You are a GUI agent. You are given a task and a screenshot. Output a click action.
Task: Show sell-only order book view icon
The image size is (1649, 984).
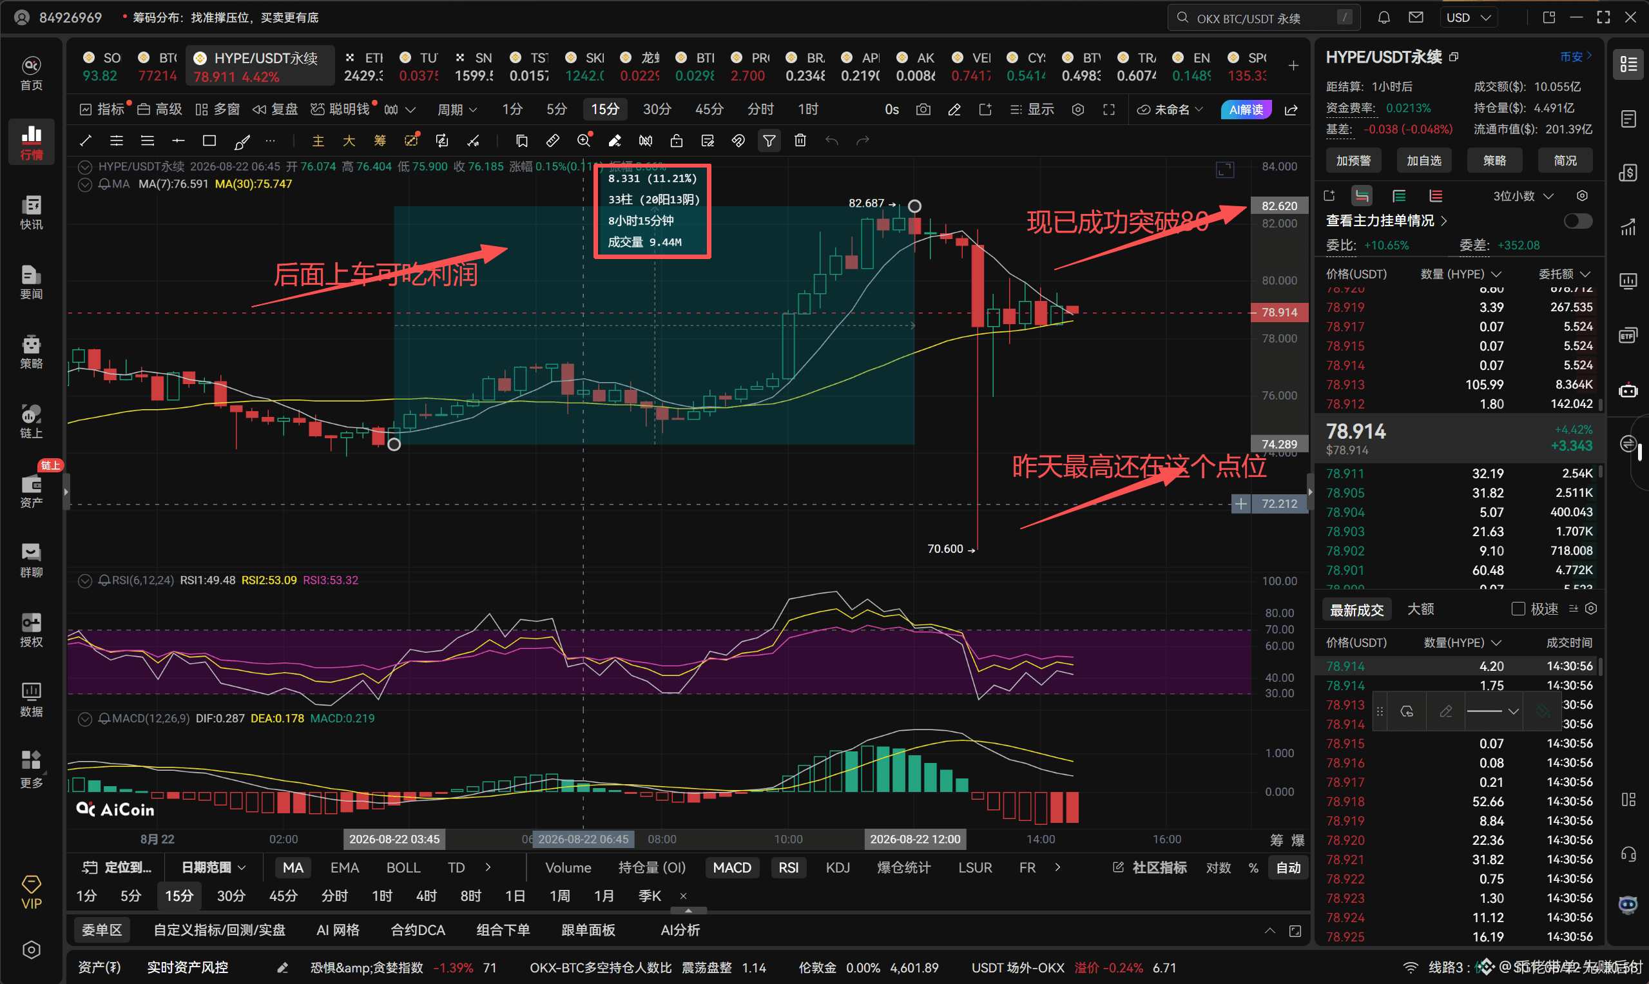tap(1436, 196)
